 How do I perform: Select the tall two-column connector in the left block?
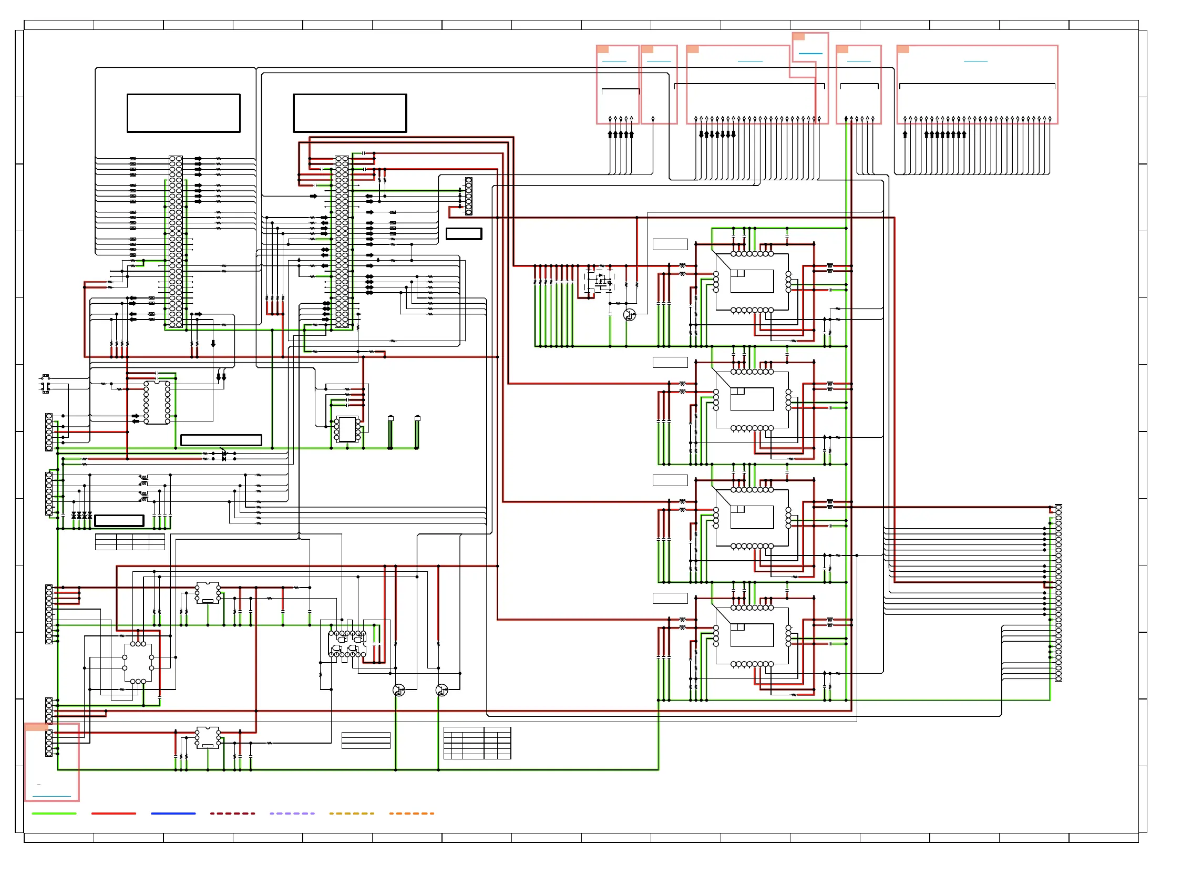pos(176,242)
